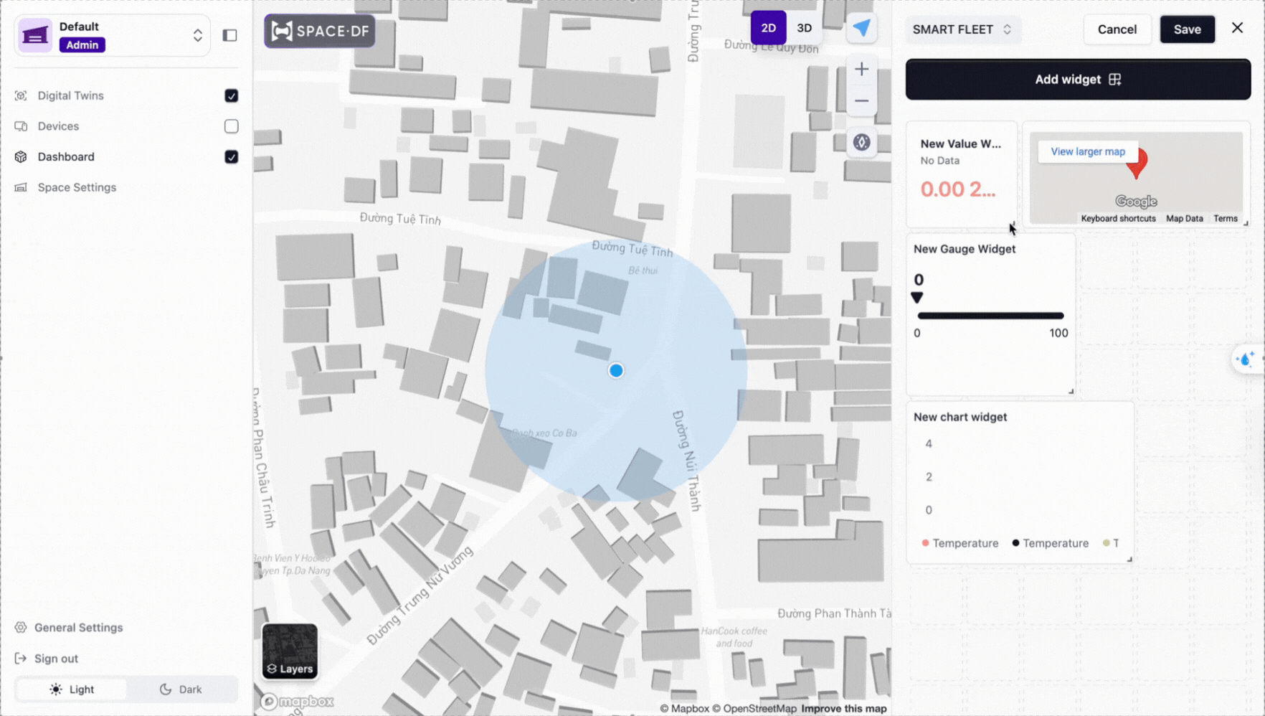Open General Settings from sidebar
Viewport: 1265px width, 716px height.
click(x=78, y=628)
